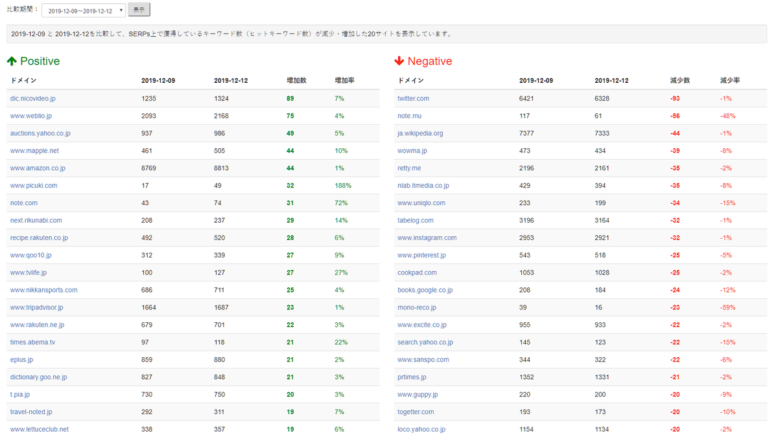
Task: Open www.weblio.jp domain link
Action: (31, 116)
